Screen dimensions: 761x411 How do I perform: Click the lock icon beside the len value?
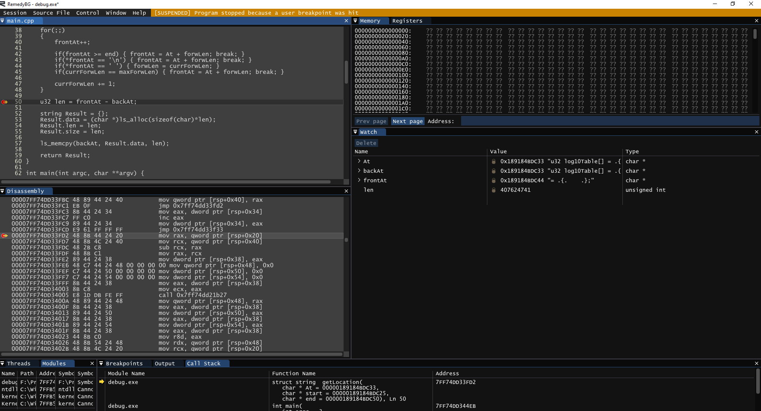(494, 190)
